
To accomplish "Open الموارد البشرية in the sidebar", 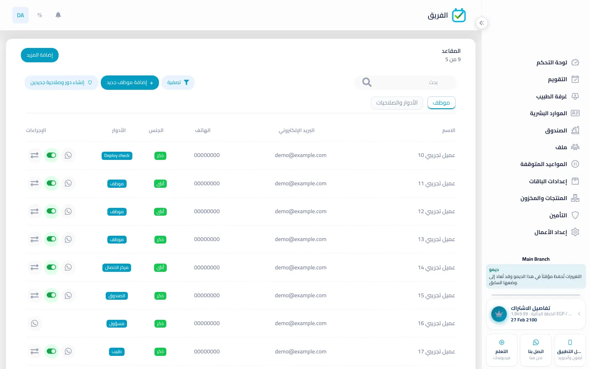I will tap(554, 113).
